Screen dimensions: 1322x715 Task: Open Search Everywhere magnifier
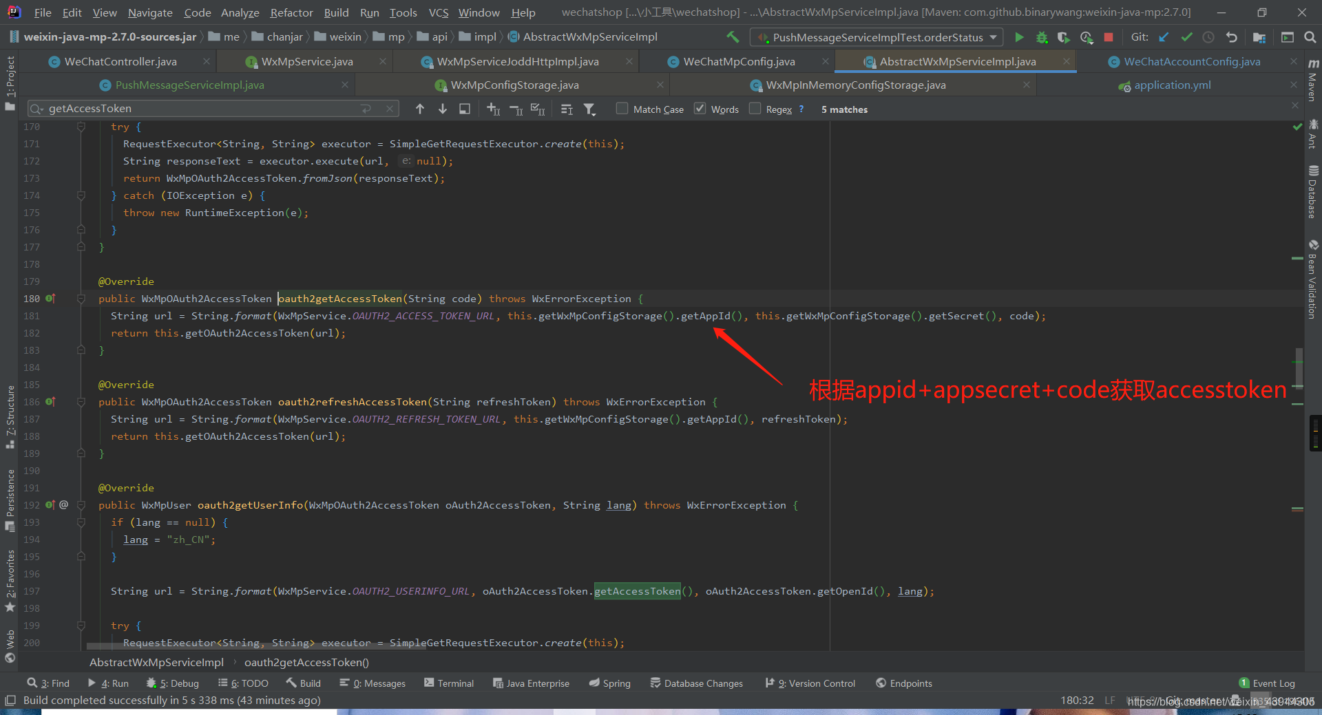[1310, 37]
